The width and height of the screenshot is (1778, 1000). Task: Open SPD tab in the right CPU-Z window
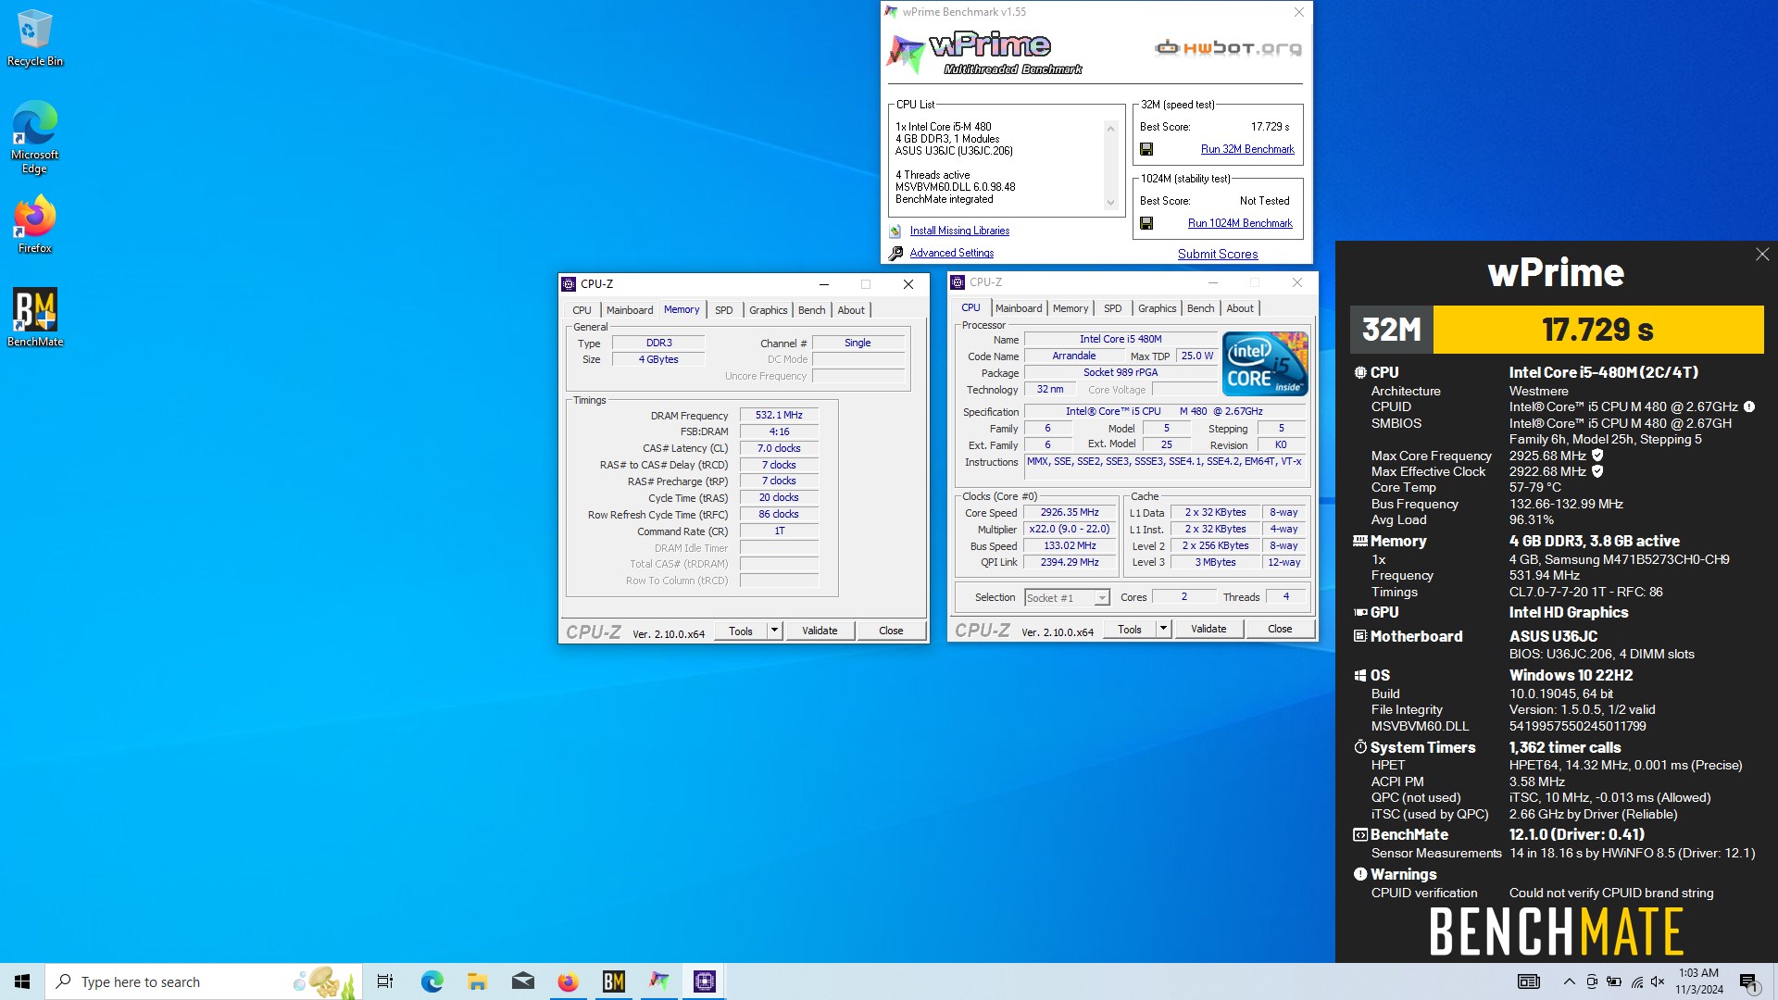point(1112,308)
